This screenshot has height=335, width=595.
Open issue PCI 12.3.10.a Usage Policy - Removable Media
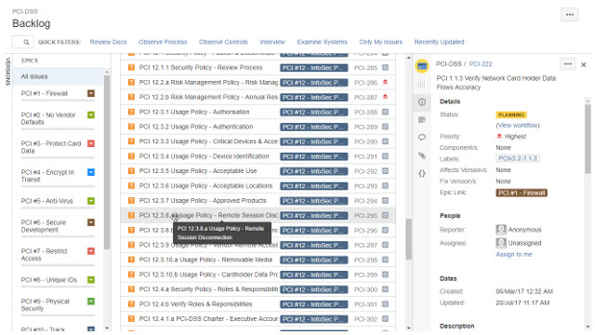[205, 260]
